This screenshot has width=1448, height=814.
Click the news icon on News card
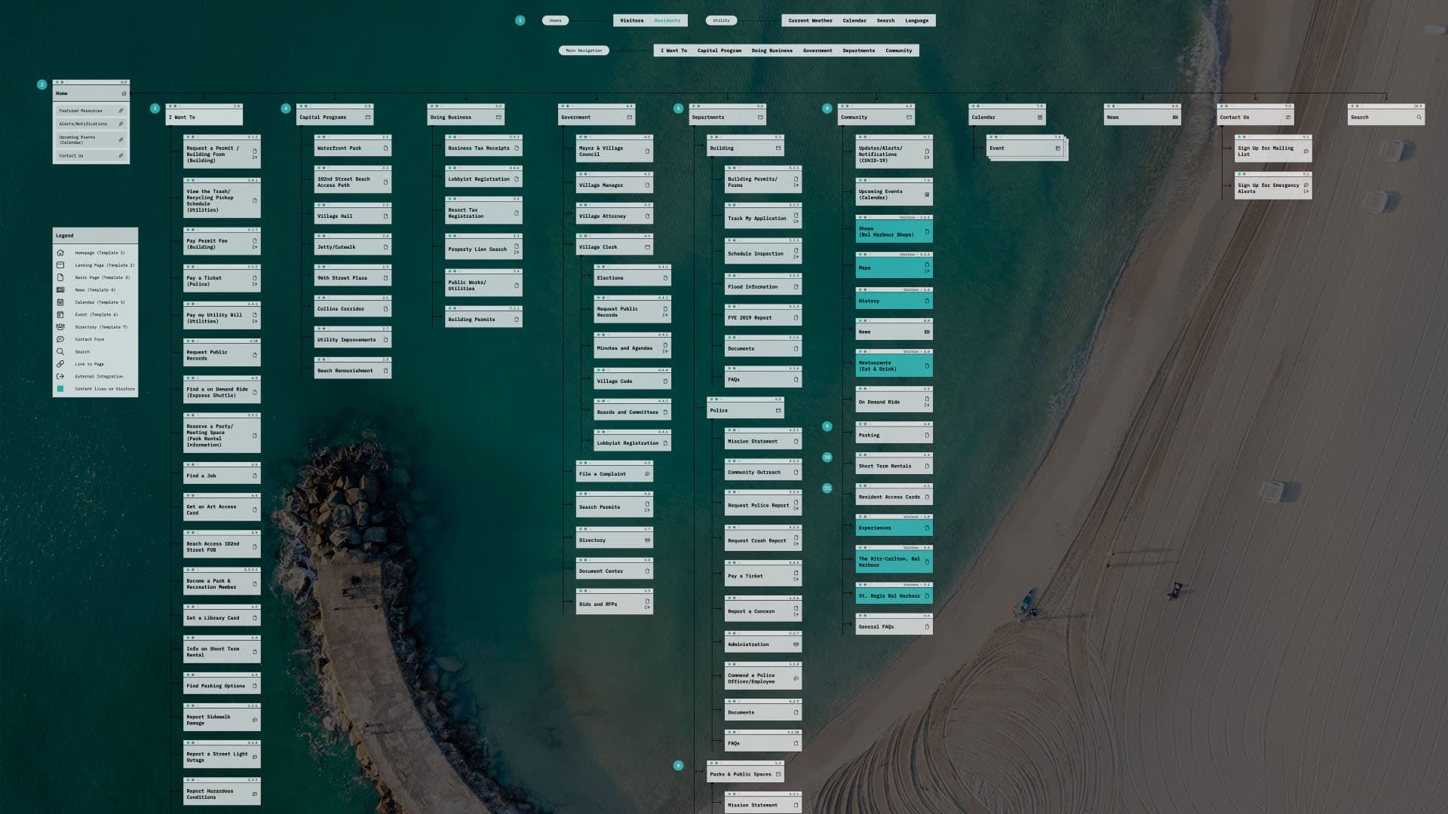[x=1175, y=118]
